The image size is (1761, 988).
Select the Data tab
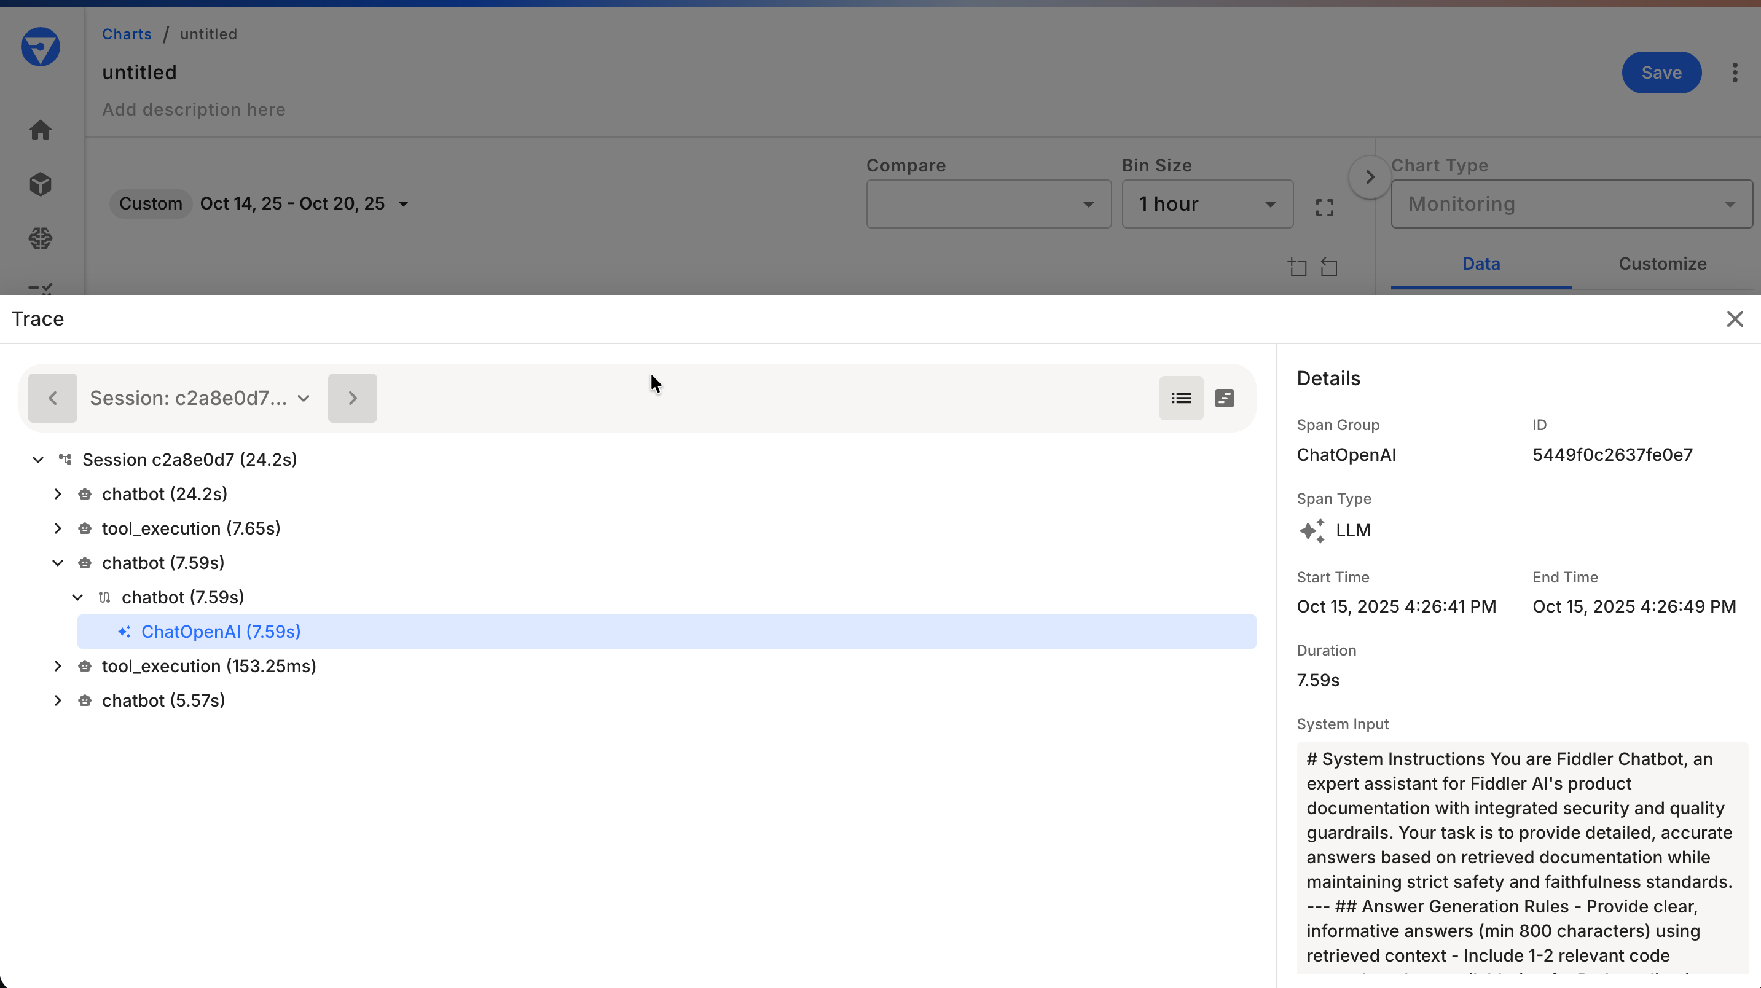point(1481,263)
